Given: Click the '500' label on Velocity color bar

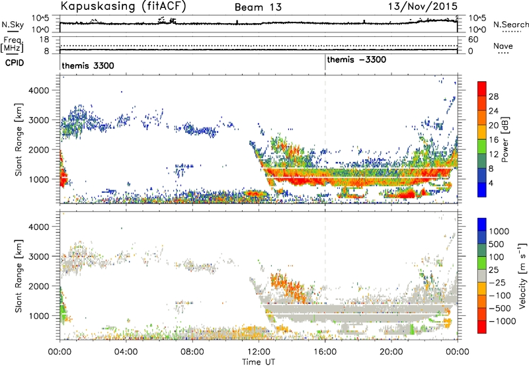Looking at the screenshot, I should [497, 244].
